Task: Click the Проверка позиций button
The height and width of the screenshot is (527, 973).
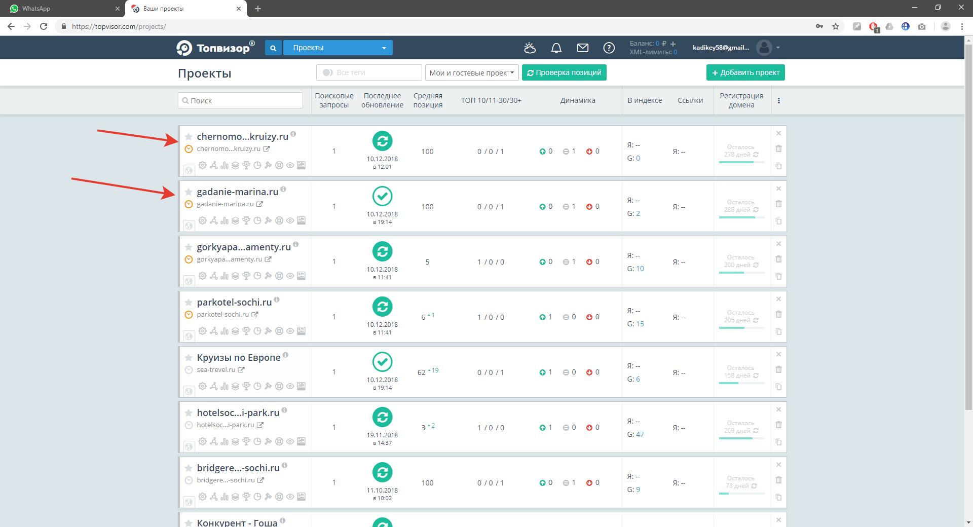Action: click(564, 72)
